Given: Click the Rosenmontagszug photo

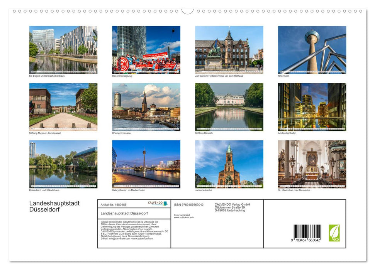Looking at the screenshot, I should pyautogui.click(x=146, y=49).
